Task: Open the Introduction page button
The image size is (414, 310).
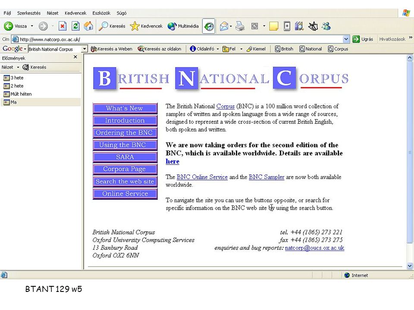Action: 125,121
